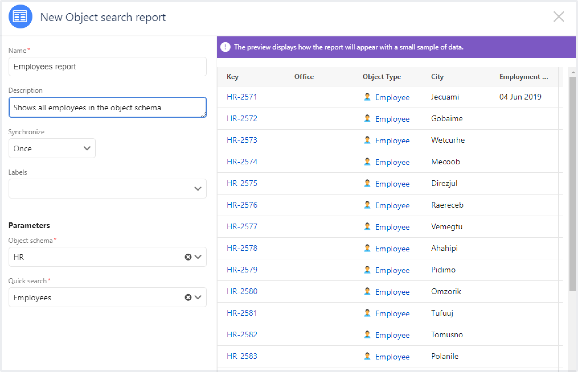Click the Key column header

pos(233,77)
